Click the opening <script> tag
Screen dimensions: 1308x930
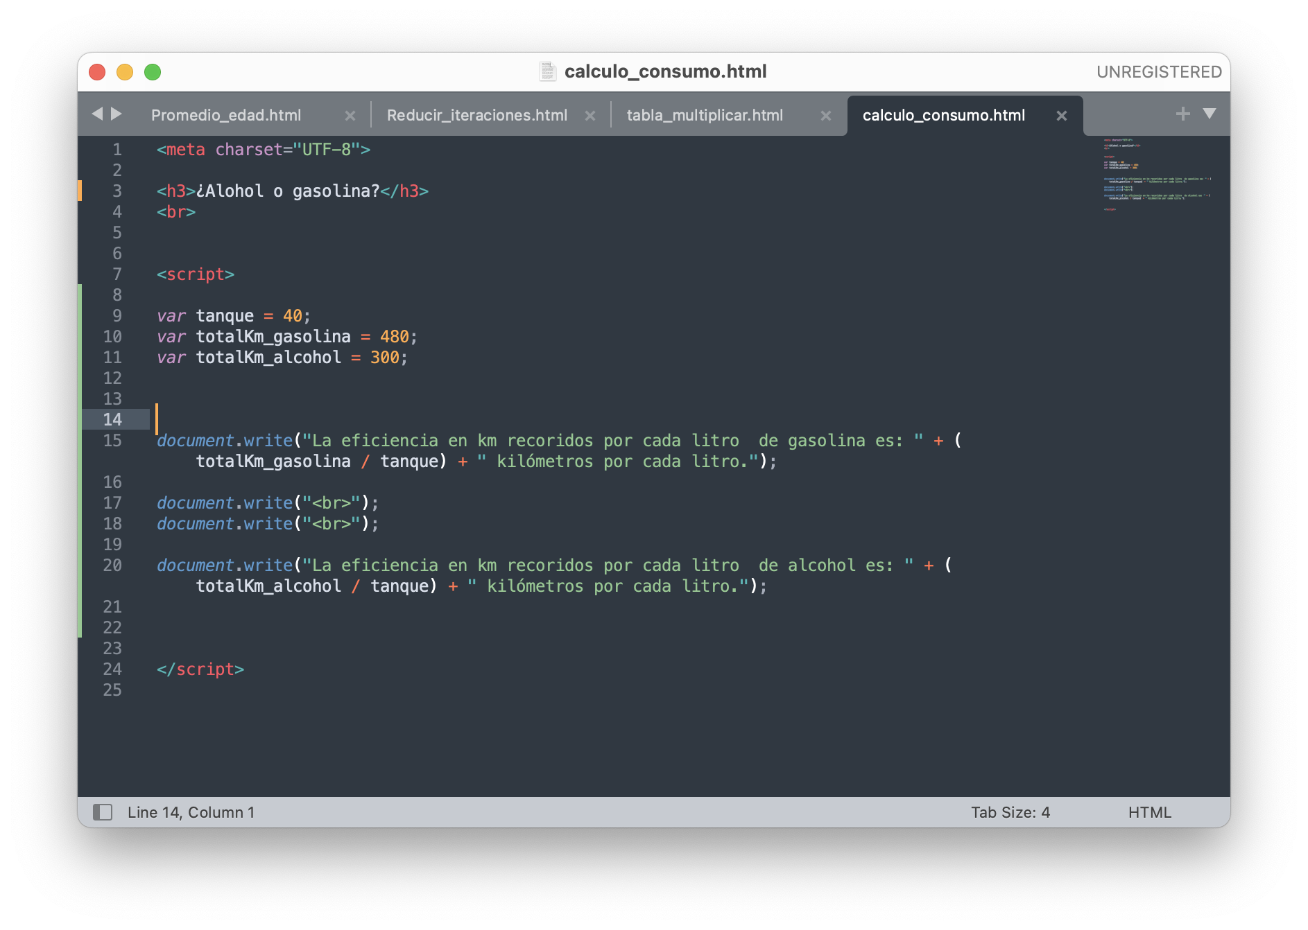(x=196, y=274)
